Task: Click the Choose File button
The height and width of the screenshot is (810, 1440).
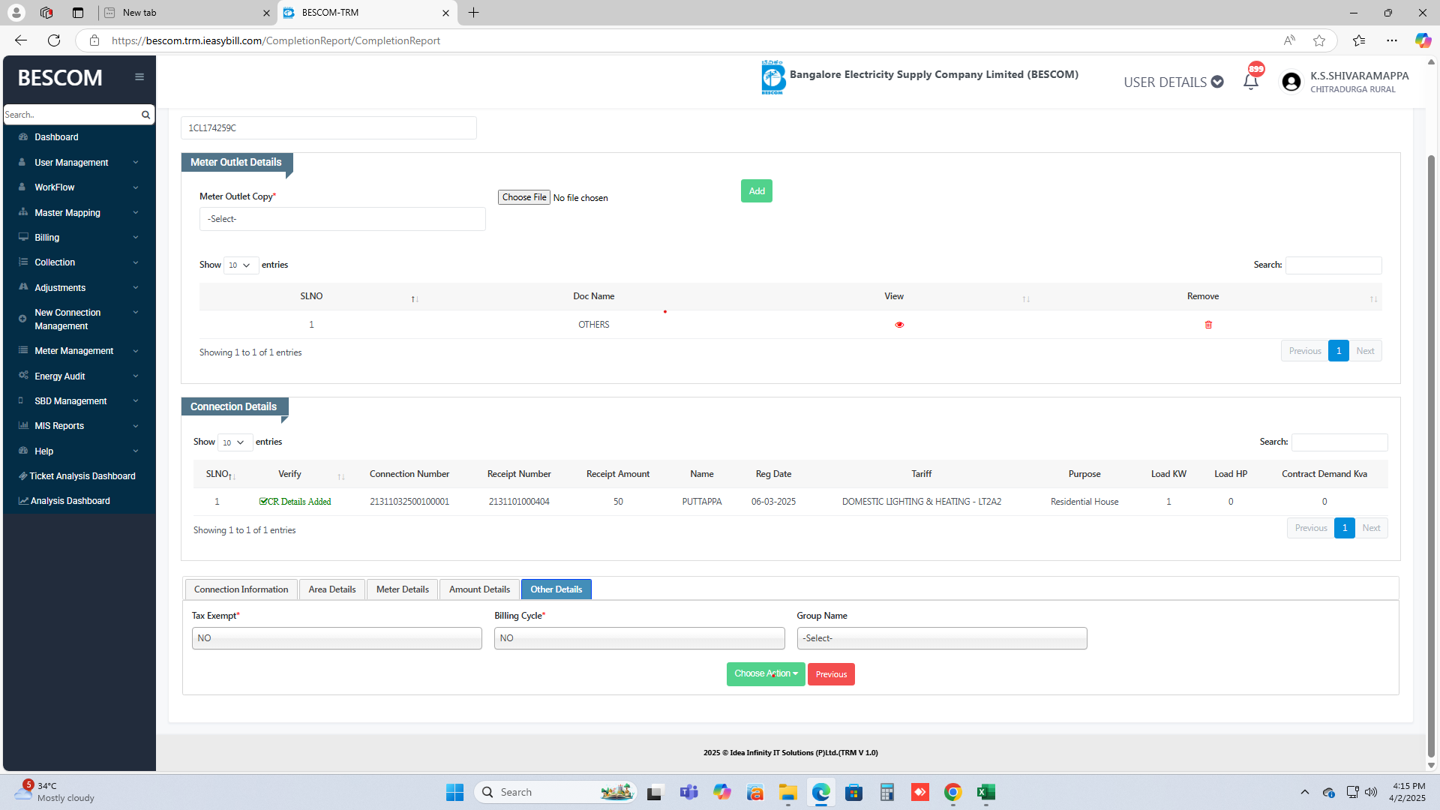Action: pos(524,197)
